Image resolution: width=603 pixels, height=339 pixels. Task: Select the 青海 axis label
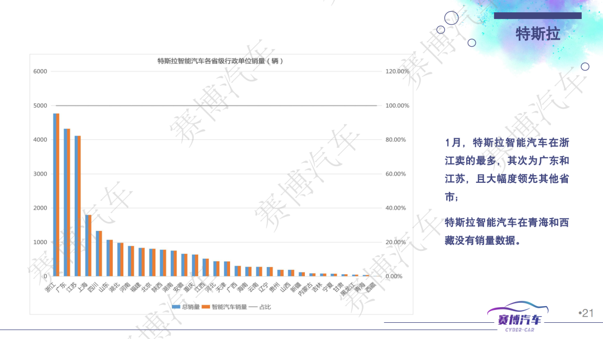coord(360,287)
